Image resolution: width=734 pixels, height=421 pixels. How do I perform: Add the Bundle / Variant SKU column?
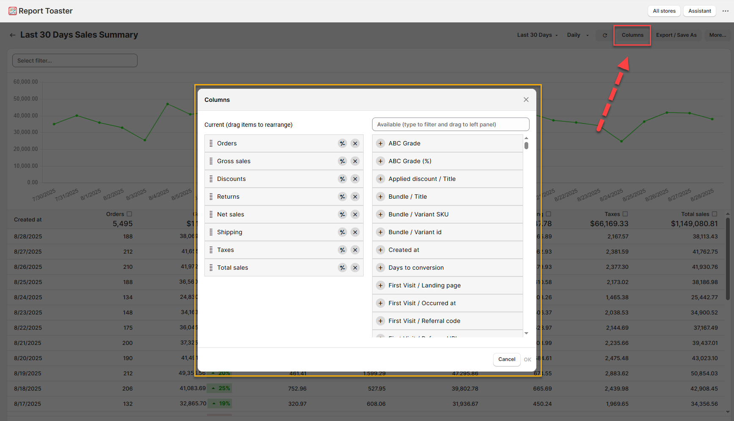381,214
